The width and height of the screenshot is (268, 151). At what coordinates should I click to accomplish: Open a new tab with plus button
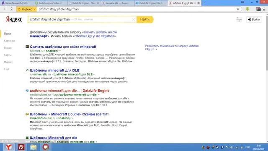click(x=204, y=3)
